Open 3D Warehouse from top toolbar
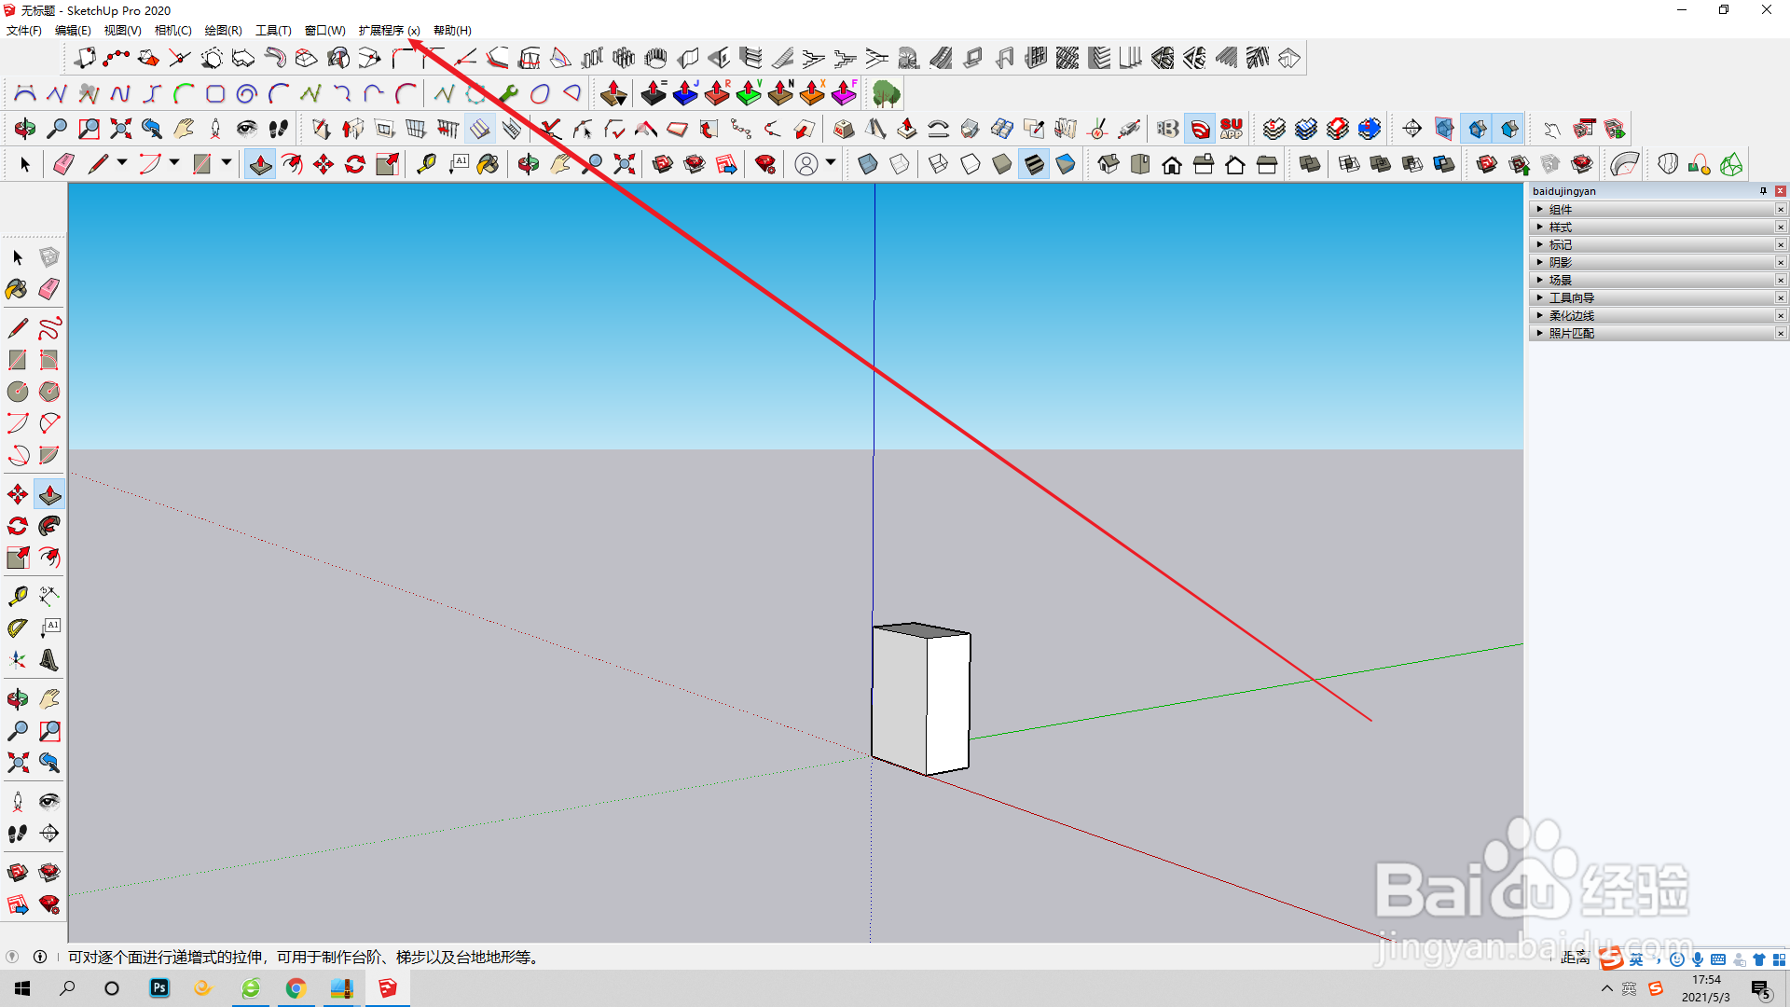 click(x=663, y=165)
